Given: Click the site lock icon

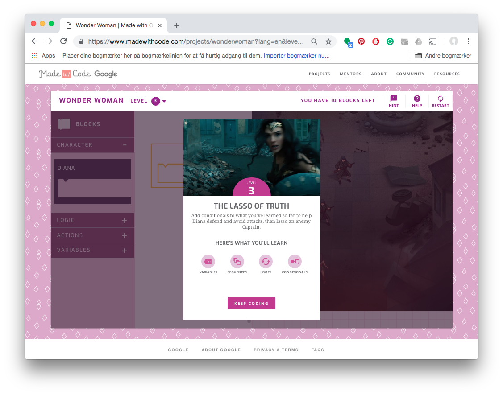Looking at the screenshot, I should [x=81, y=41].
